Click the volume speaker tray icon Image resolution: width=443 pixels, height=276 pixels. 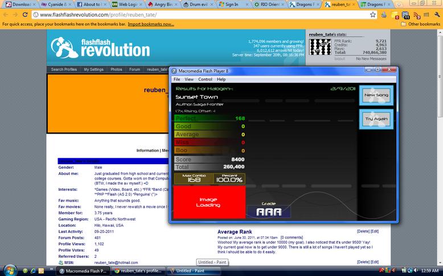click(x=416, y=270)
